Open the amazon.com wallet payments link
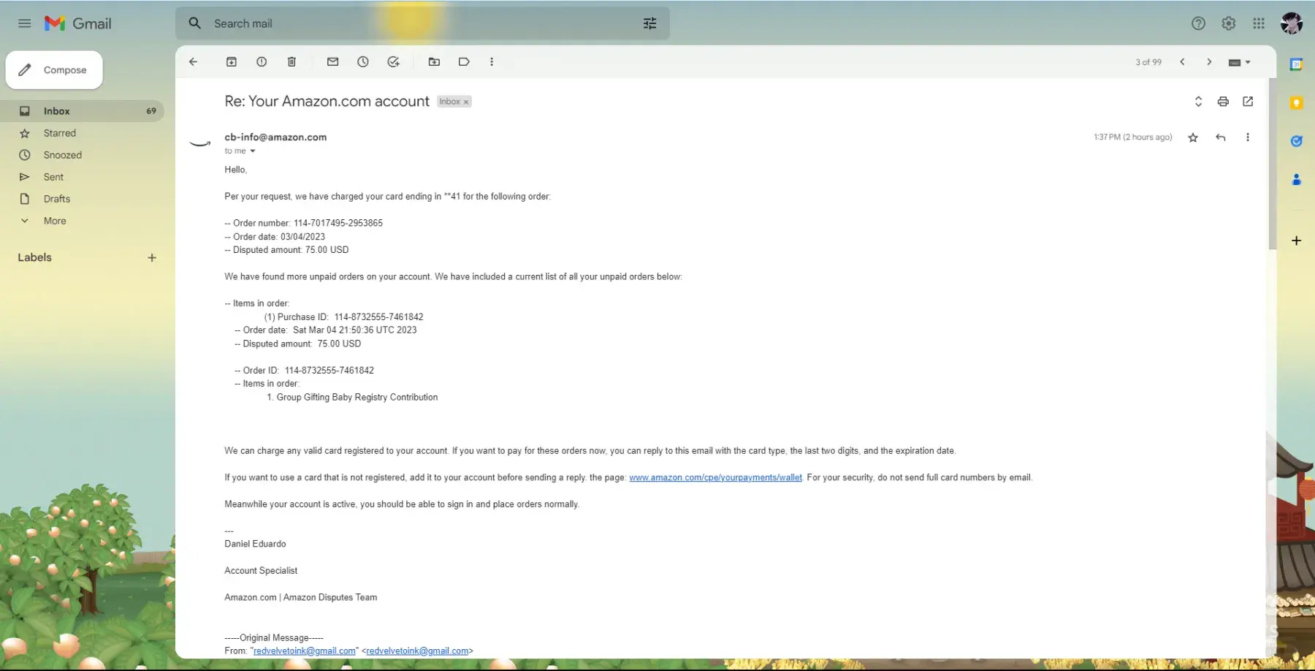 point(715,477)
